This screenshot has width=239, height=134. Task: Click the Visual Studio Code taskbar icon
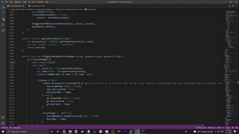pos(137,131)
